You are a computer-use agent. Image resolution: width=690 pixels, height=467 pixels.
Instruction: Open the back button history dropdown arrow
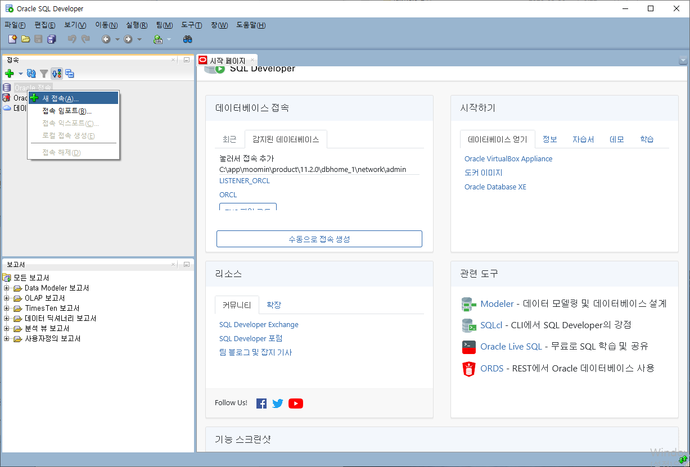click(x=118, y=39)
